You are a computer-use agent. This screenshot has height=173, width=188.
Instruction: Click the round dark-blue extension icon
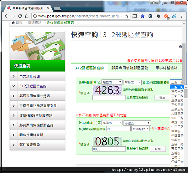[x=150, y=16]
